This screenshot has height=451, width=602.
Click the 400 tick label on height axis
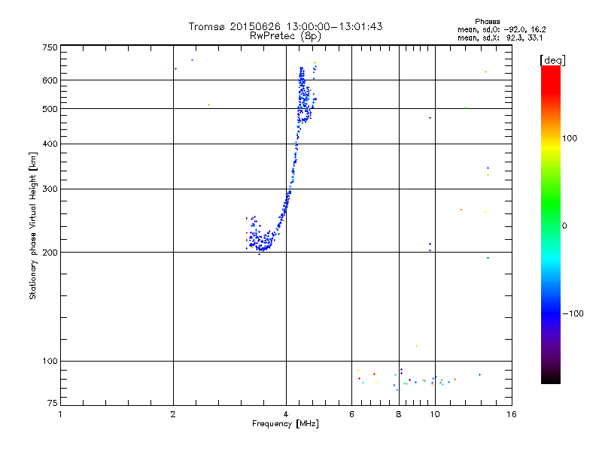coord(50,144)
